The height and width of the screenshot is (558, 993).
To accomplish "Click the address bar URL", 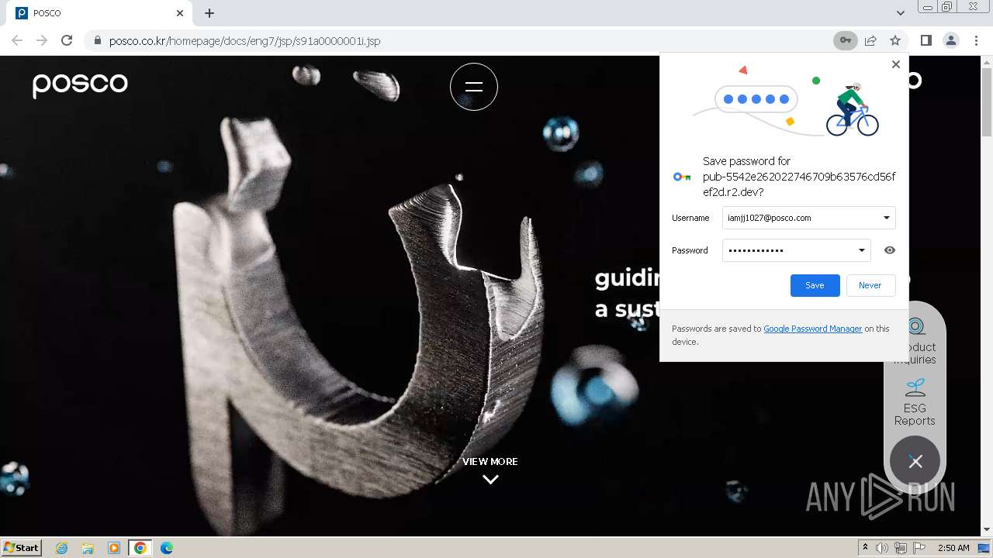I will click(244, 40).
